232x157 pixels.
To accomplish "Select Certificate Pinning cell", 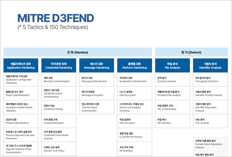I will pyautogui.click(x=59, y=107).
